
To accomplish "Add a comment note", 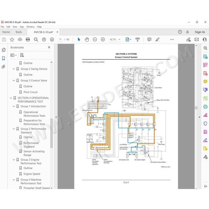I will click(149, 39).
